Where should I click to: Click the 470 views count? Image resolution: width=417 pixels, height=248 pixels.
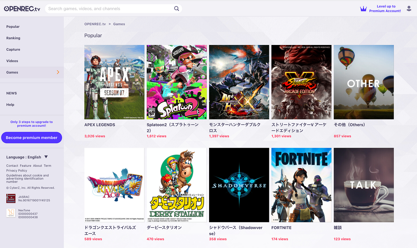155,239
